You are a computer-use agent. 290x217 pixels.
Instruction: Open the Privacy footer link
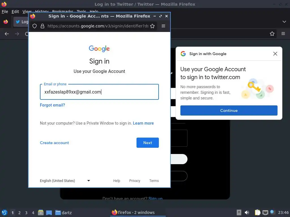pos(135,181)
